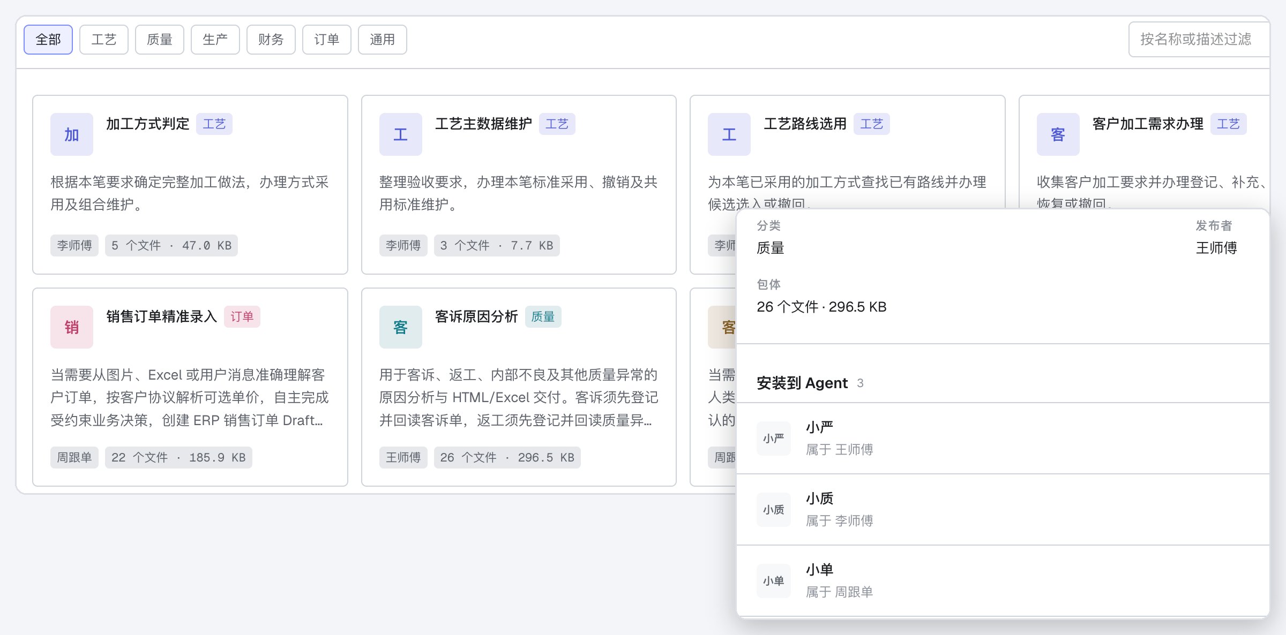Click the 工 icon of 工艺路线选用

pyautogui.click(x=729, y=134)
